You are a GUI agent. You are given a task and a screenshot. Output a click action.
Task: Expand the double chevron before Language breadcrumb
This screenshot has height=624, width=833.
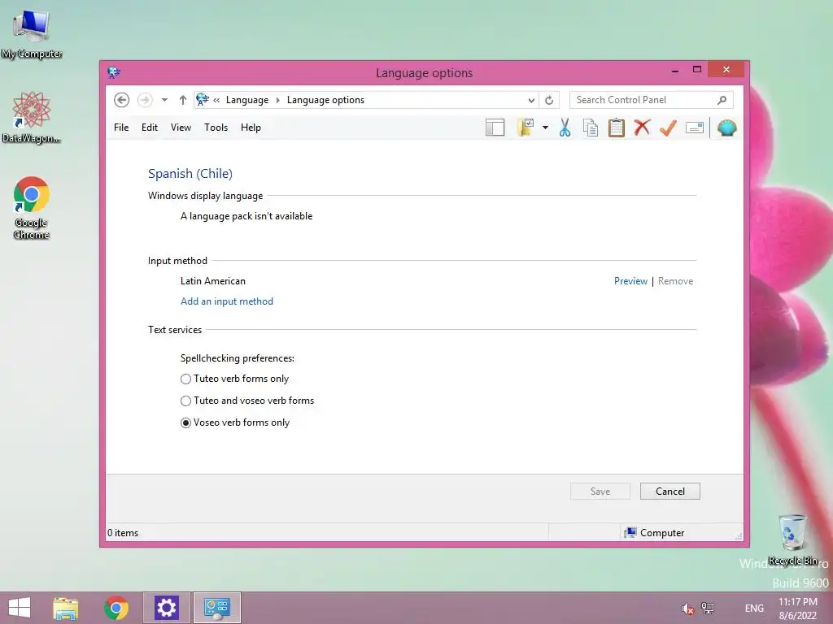tap(216, 100)
